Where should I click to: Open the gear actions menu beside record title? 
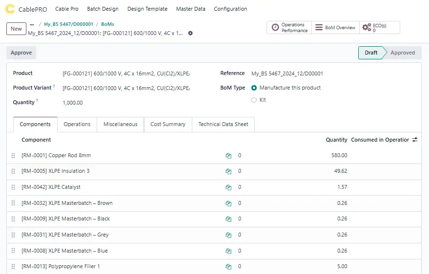pos(190,33)
